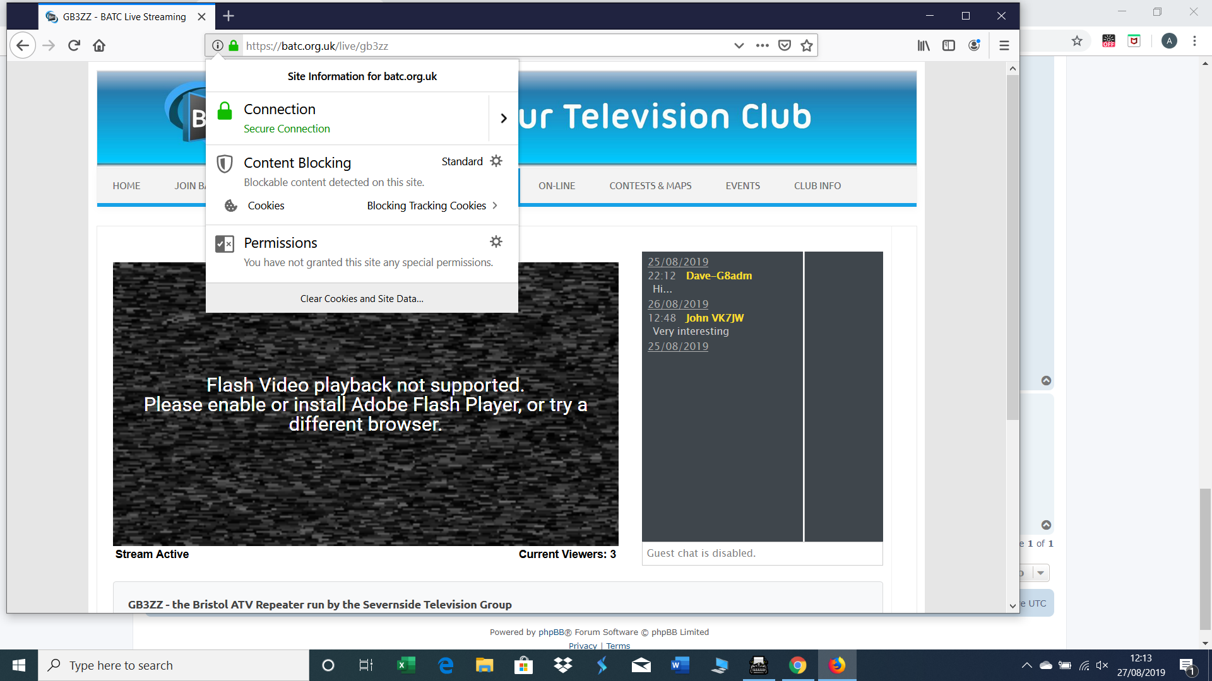Image resolution: width=1212 pixels, height=681 pixels.
Task: Open the 26/08/2019 chat date link
Action: [678, 304]
